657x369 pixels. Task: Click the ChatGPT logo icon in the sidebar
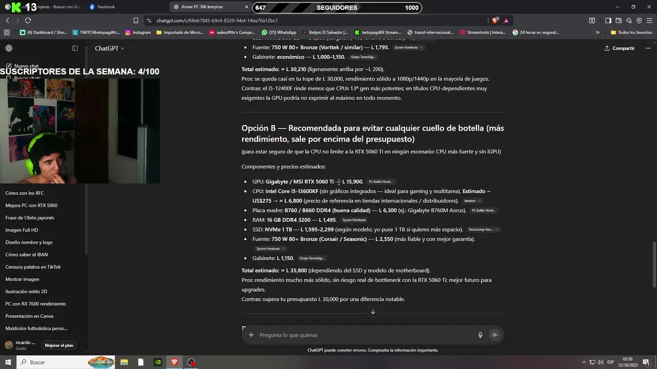coord(9,48)
